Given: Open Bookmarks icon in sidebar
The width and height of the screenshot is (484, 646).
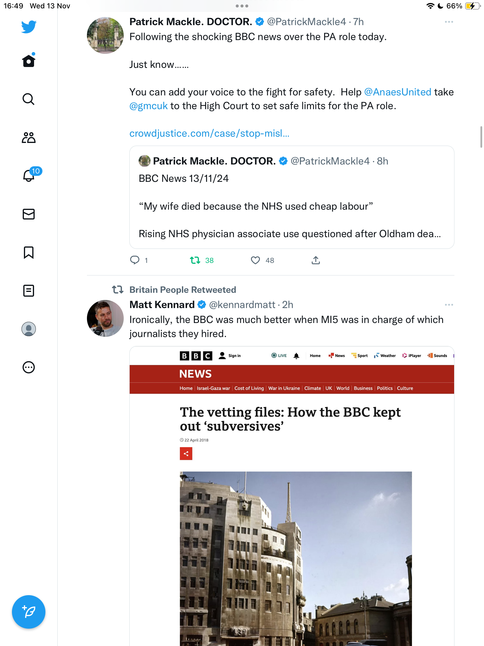Looking at the screenshot, I should point(29,252).
